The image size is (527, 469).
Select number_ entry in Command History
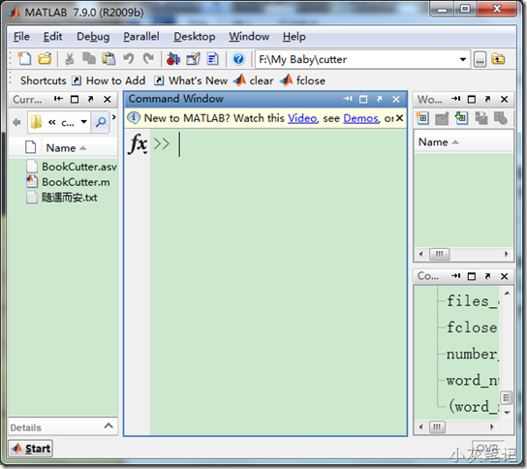point(472,354)
